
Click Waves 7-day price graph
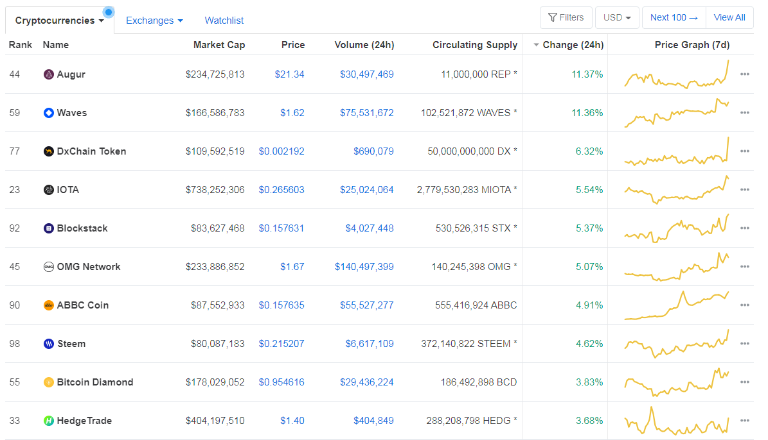(676, 113)
